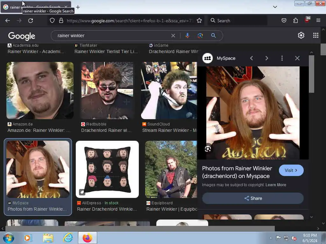Viewport: 326px width, 244px height.
Task: Open the TierMaker tierlist result link
Action: point(106,51)
